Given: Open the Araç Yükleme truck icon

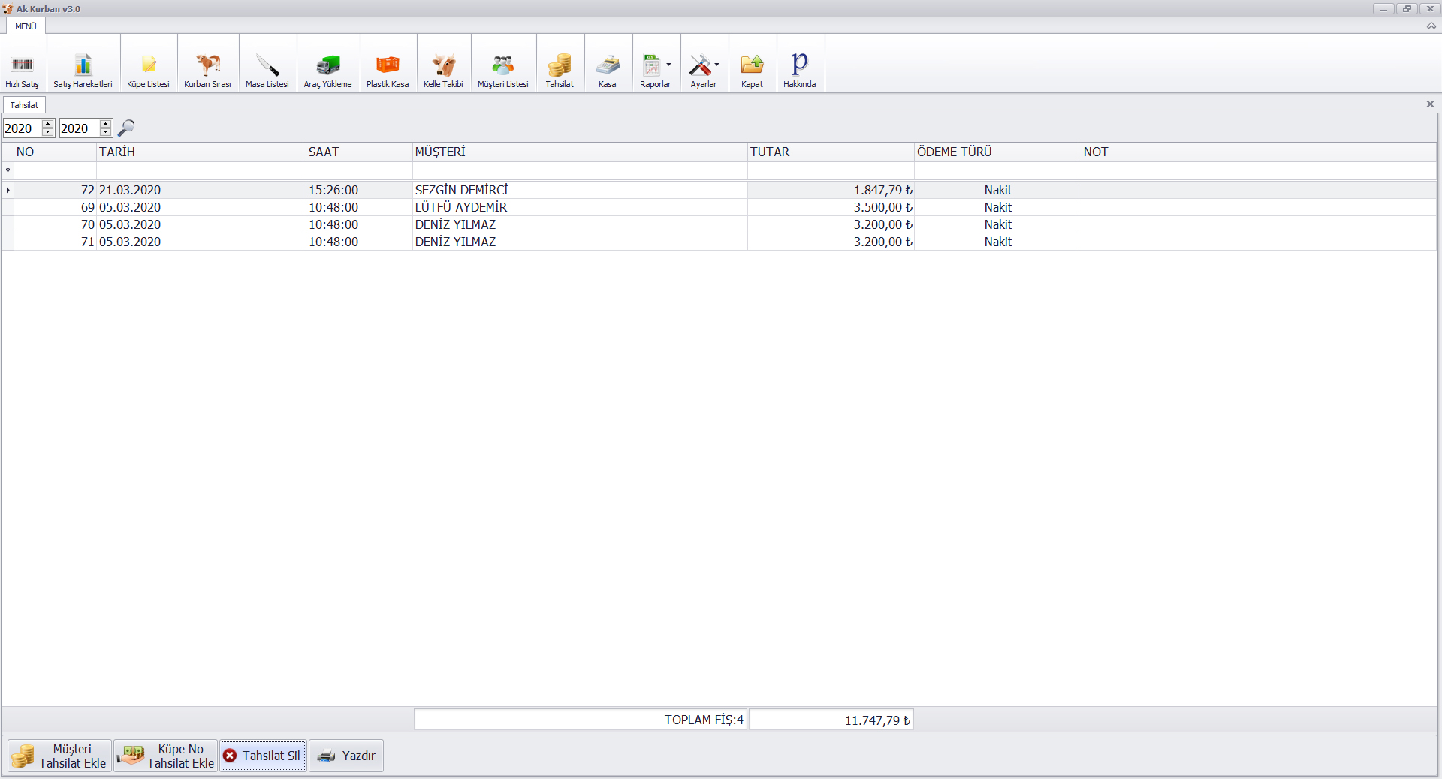Looking at the screenshot, I should (x=327, y=68).
